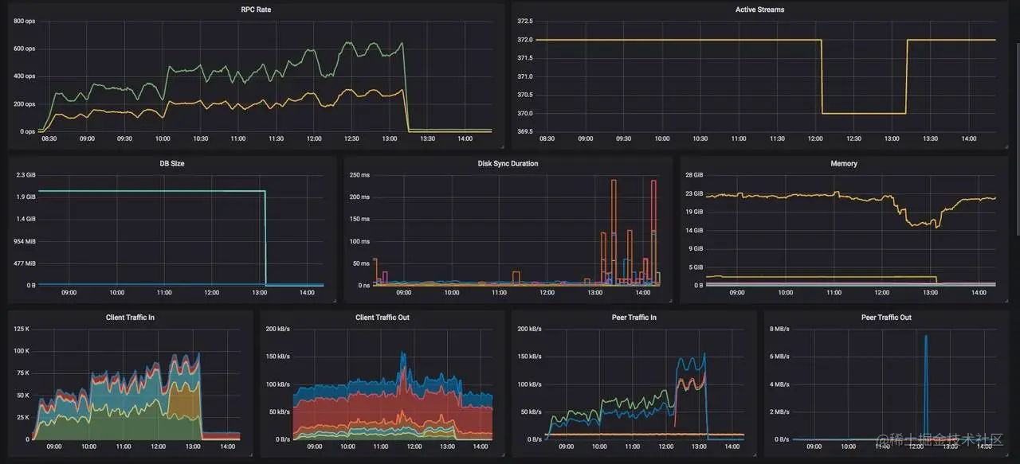Viewport: 1020px width, 464px height.
Task: Click the 8 MB/s label in Peer Traffic Out
Action: tap(779, 329)
